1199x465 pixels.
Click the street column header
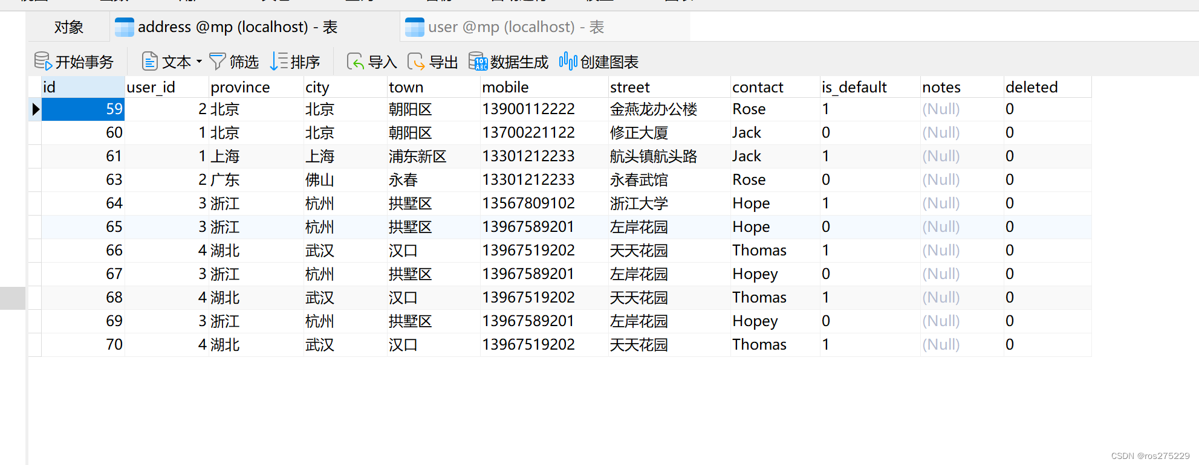point(669,87)
